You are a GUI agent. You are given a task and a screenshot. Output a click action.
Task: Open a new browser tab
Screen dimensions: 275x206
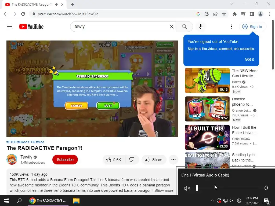pyautogui.click(x=73, y=5)
